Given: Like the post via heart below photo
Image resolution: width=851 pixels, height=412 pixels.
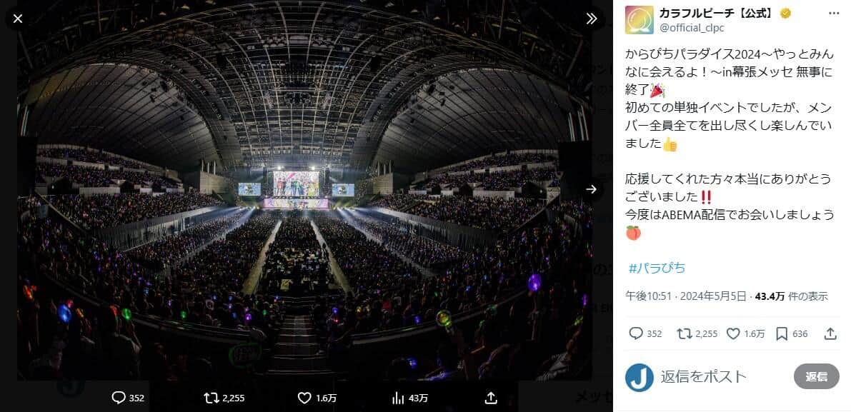Looking at the screenshot, I should tap(305, 398).
